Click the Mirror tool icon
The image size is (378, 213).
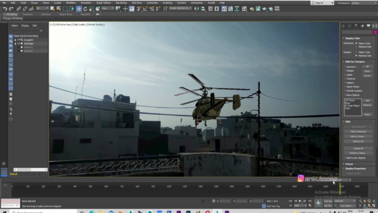click(x=197, y=9)
